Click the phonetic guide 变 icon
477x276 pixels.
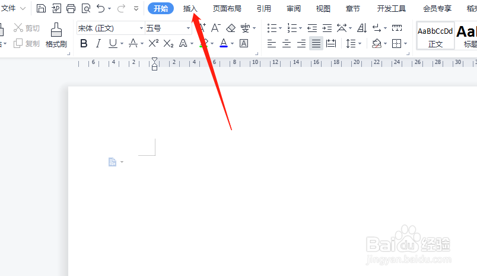[x=245, y=28]
